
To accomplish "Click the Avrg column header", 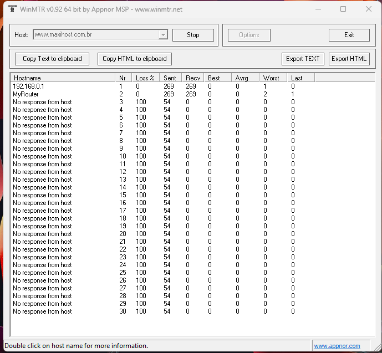I will [x=245, y=78].
